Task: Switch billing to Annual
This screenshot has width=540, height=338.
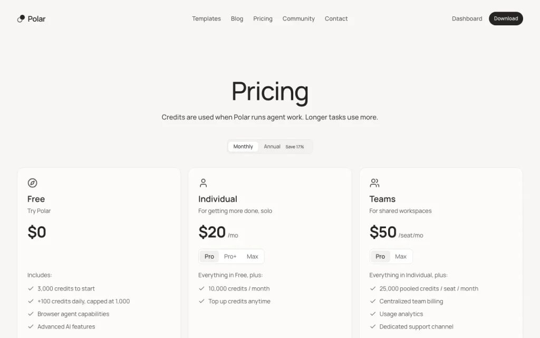Action: point(272,147)
